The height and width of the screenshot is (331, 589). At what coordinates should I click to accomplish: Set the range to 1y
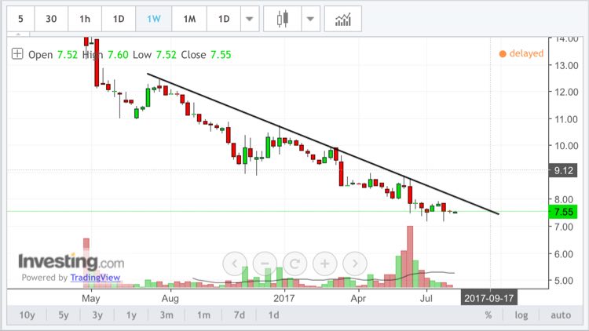[131, 315]
